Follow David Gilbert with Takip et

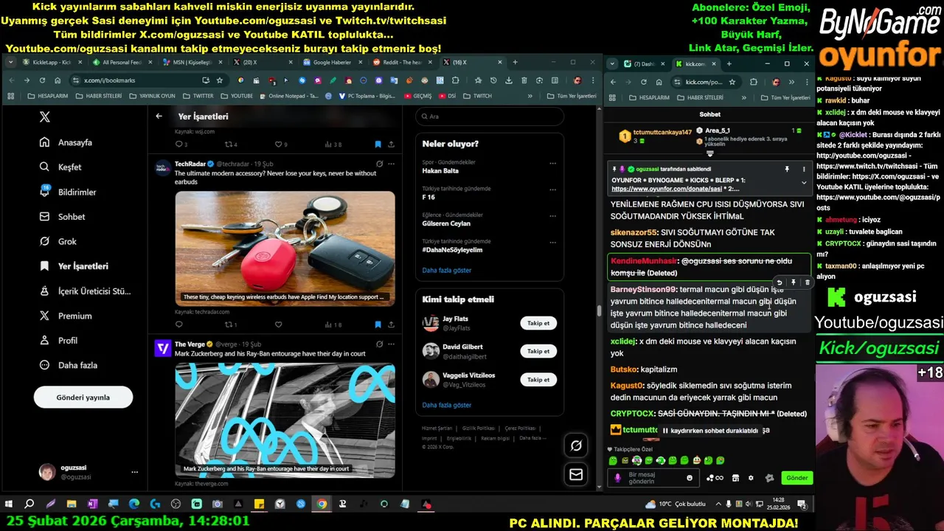[x=538, y=351]
